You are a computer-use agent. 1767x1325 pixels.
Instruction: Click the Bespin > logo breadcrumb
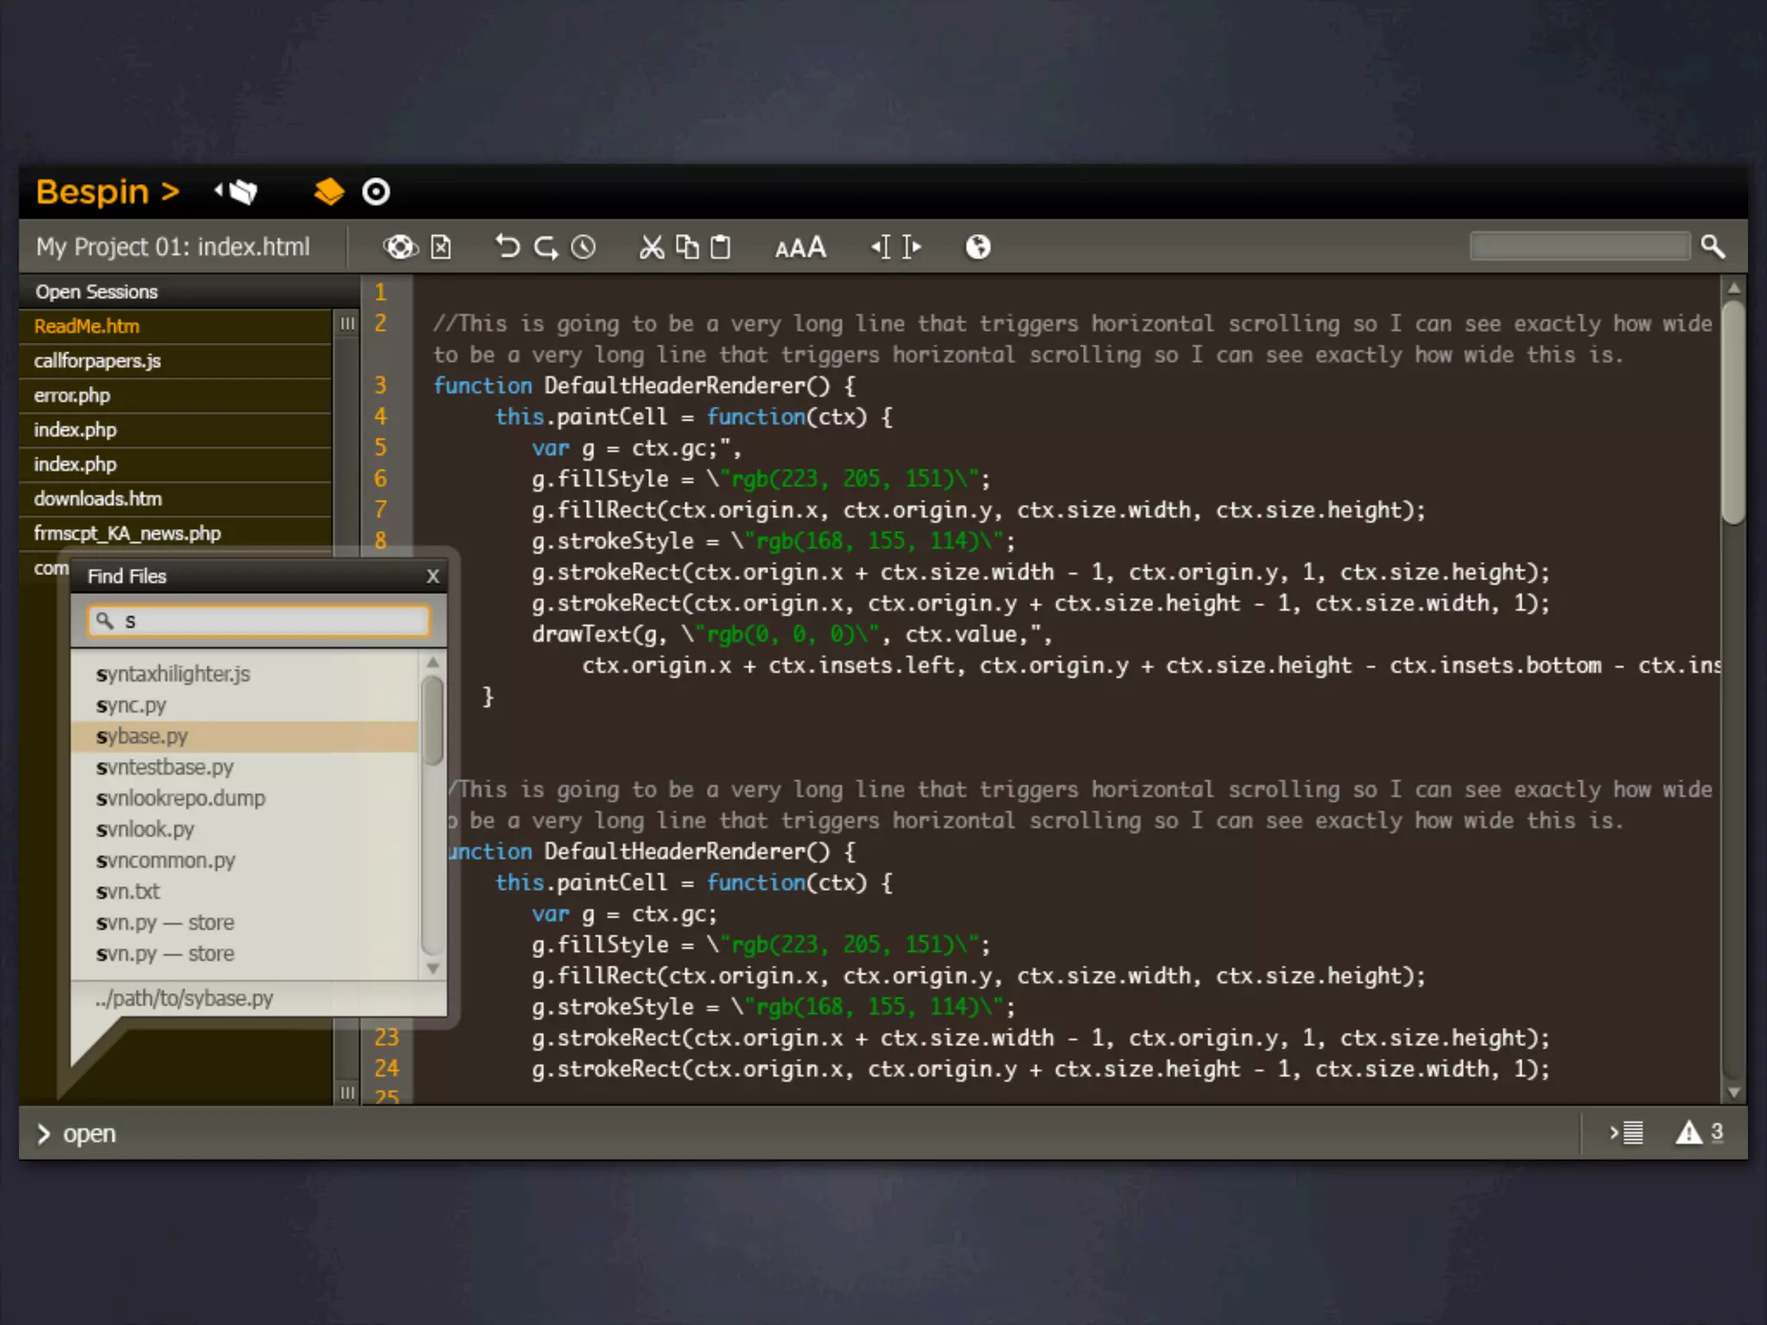click(x=108, y=192)
